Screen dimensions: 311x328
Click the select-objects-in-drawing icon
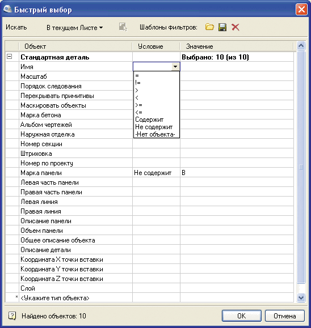(123, 27)
